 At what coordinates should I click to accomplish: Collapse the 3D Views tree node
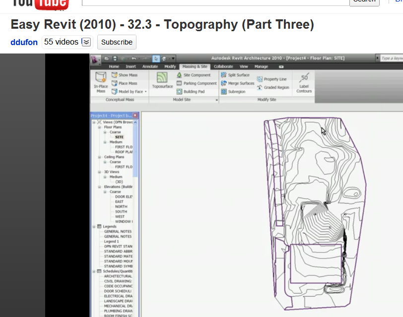click(x=99, y=172)
